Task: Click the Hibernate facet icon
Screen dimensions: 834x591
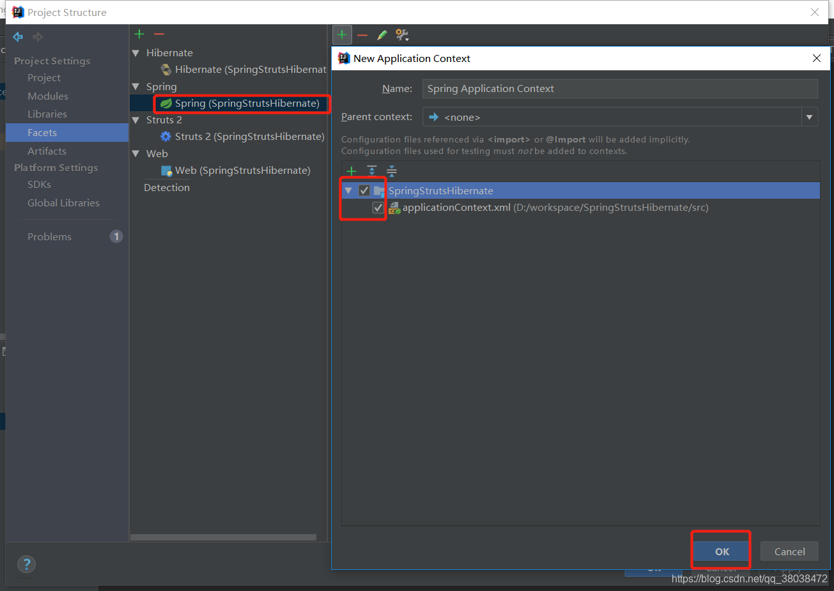Action: [166, 70]
